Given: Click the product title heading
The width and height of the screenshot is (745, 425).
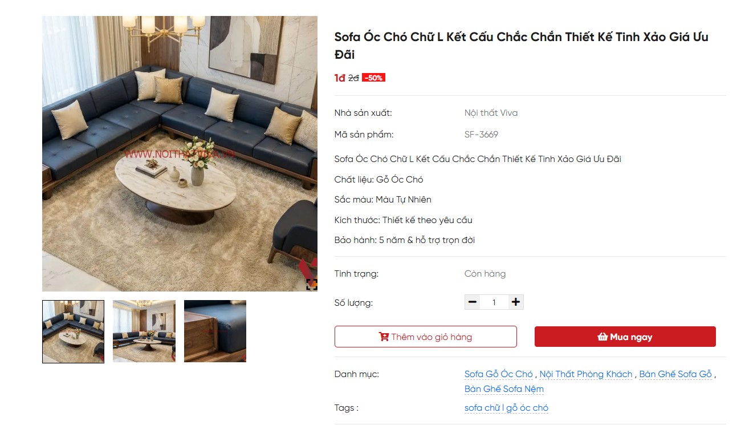Looking at the screenshot, I should point(522,46).
